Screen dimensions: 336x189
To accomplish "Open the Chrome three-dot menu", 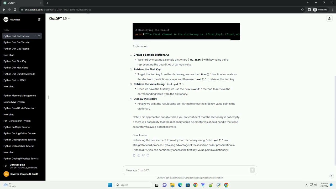I will pos(332,10).
